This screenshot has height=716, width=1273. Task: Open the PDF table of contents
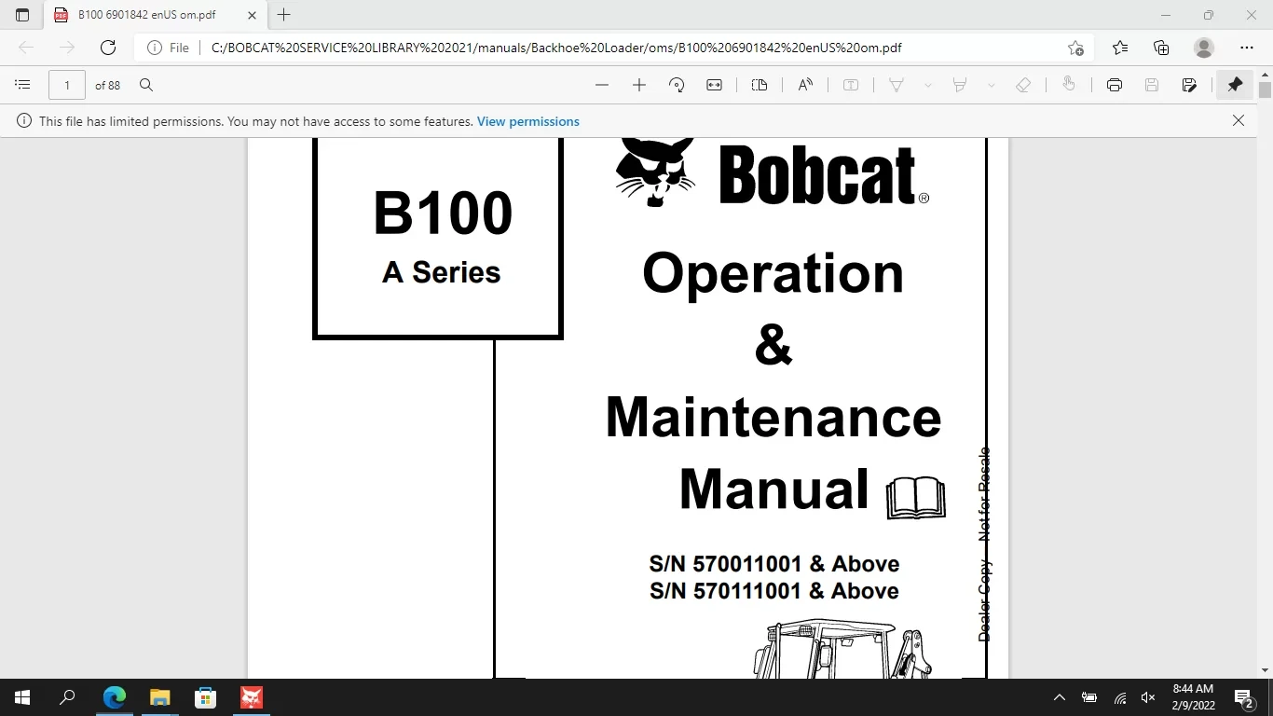pyautogui.click(x=23, y=85)
